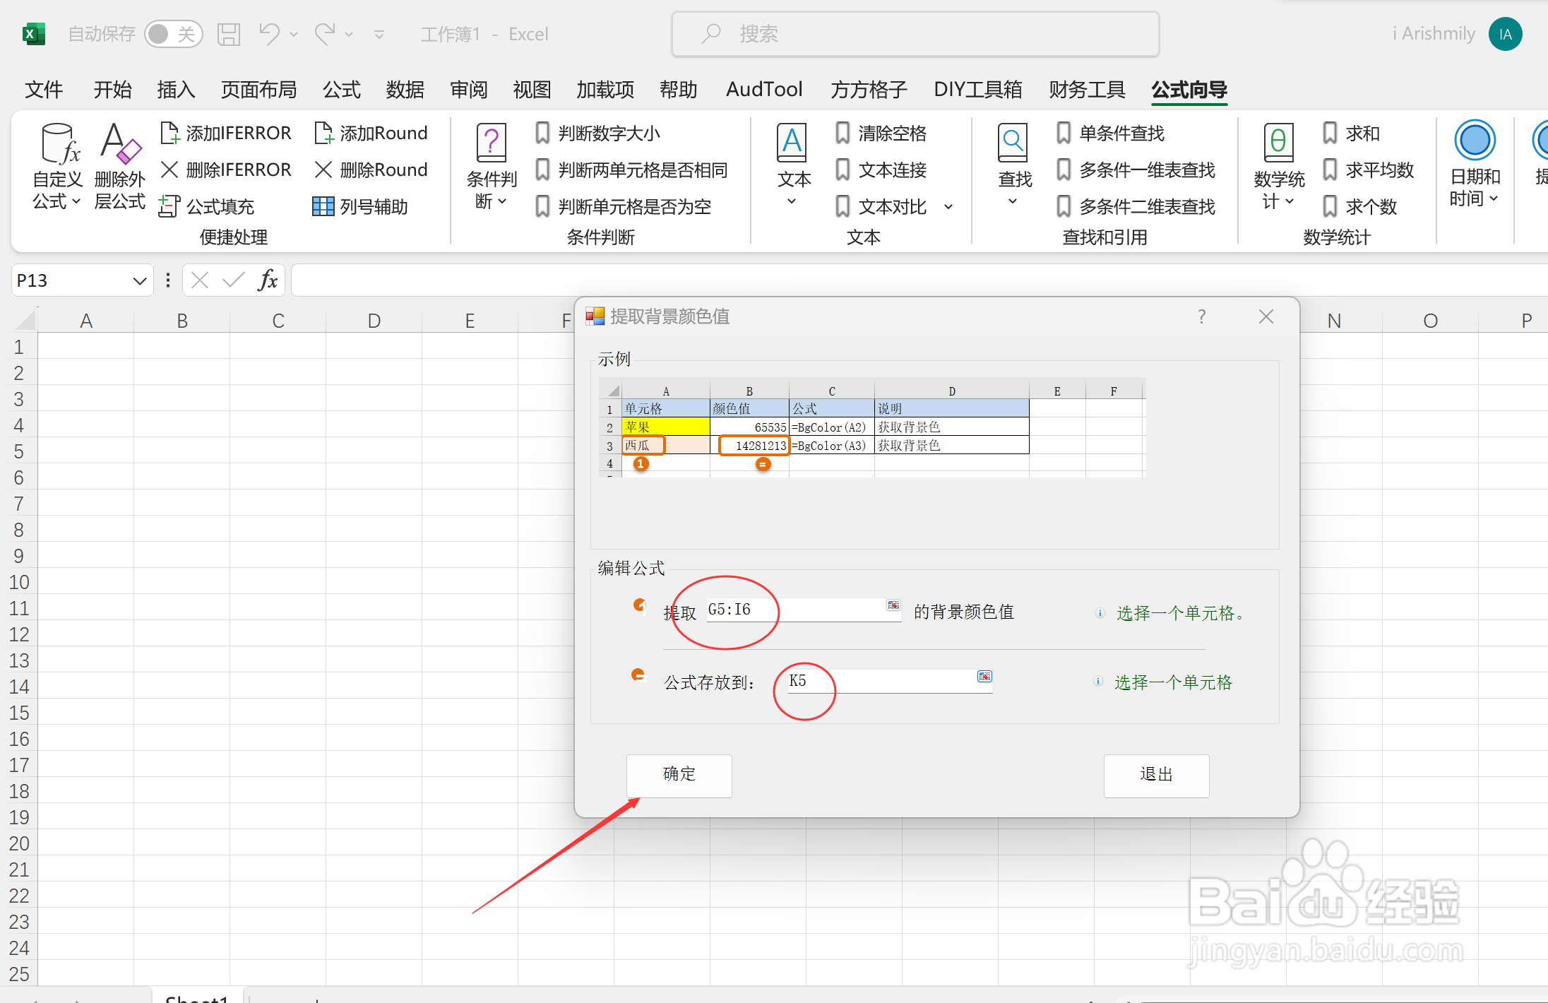This screenshot has height=1003, width=1548.
Task: Click 判断单元格是否为空 in ribbon
Action: [x=623, y=206]
